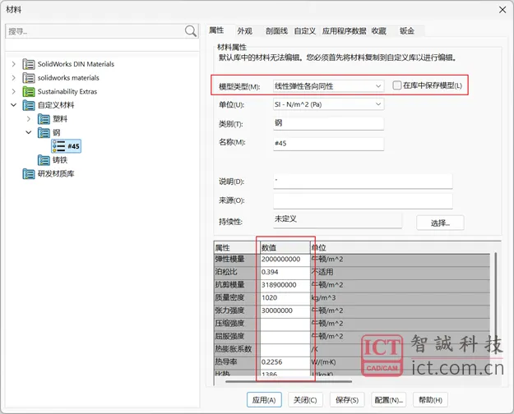Switch to the 属性 tab
The image size is (514, 414).
(216, 30)
